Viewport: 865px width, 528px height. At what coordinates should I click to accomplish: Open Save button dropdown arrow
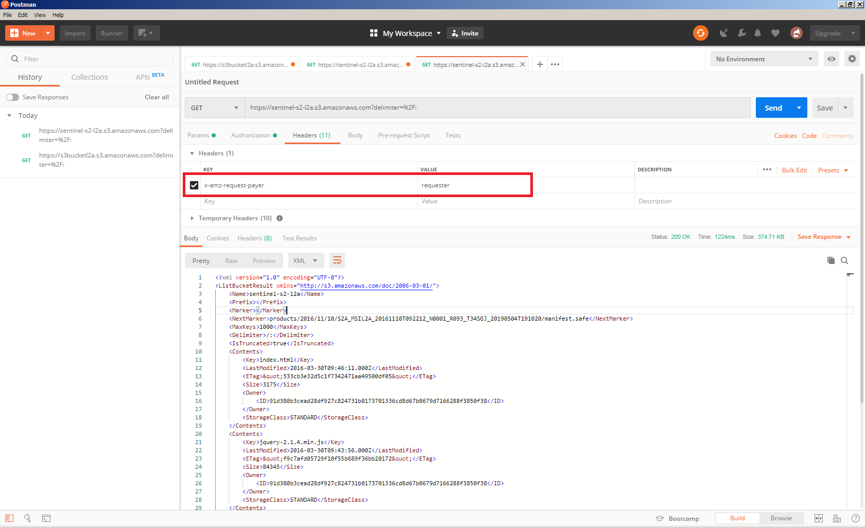tap(845, 108)
